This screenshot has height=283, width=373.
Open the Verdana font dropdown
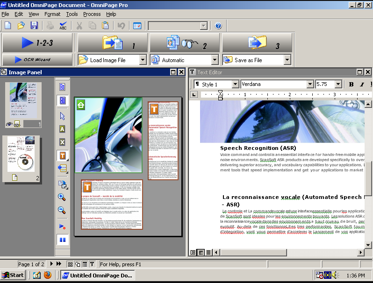[310, 84]
